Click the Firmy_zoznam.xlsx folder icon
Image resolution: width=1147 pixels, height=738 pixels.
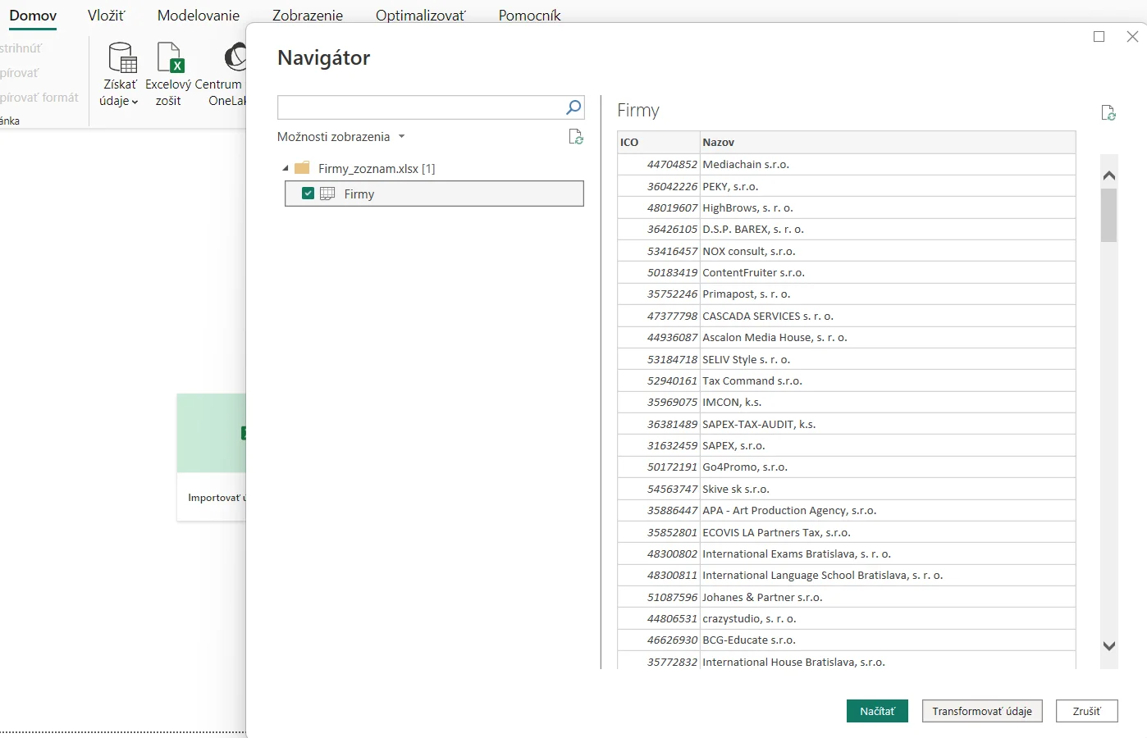click(302, 168)
